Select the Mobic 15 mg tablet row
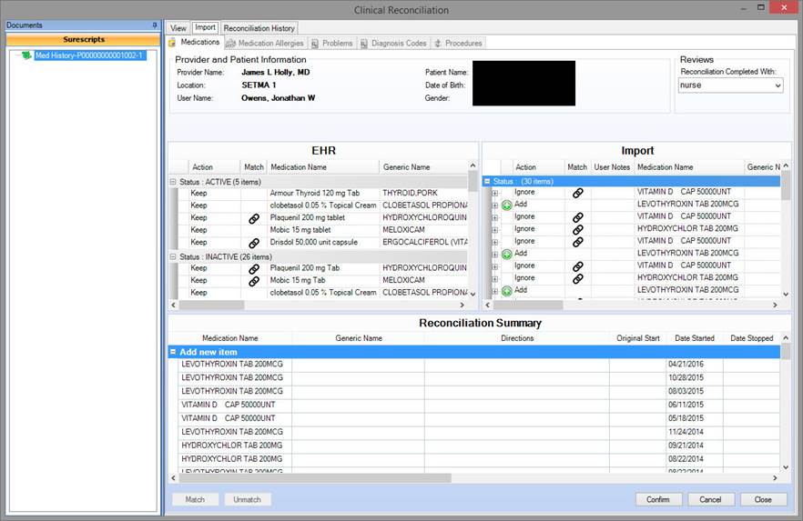Viewport: 803px width, 521px height. click(322, 230)
